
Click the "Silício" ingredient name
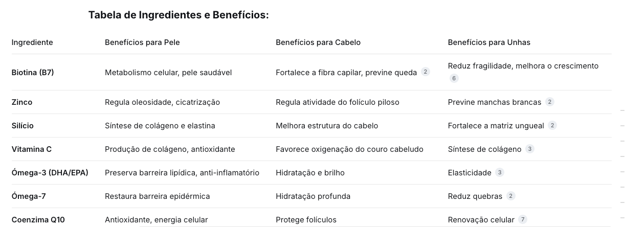[x=23, y=126]
